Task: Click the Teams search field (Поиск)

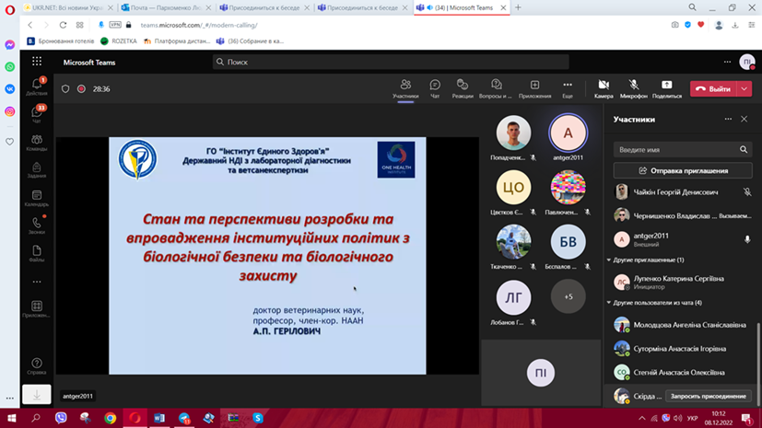Action: (391, 62)
